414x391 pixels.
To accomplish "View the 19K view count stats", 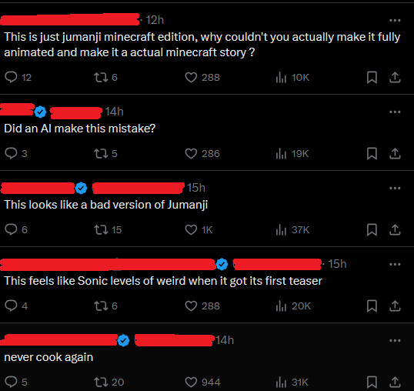I will 292,153.
